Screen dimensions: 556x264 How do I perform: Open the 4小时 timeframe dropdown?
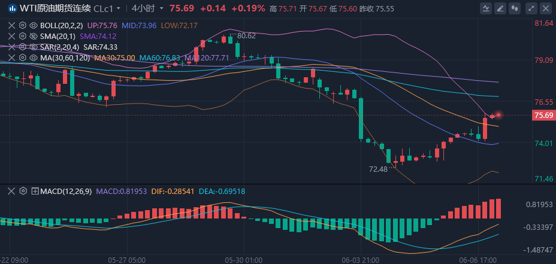pyautogui.click(x=147, y=8)
